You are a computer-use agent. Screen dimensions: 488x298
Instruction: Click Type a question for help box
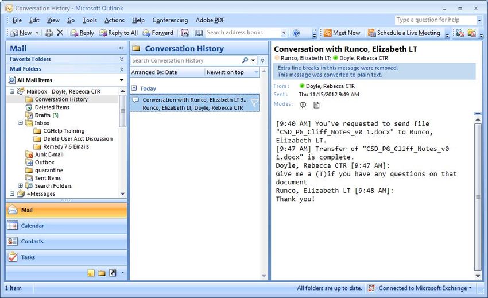[436, 20]
